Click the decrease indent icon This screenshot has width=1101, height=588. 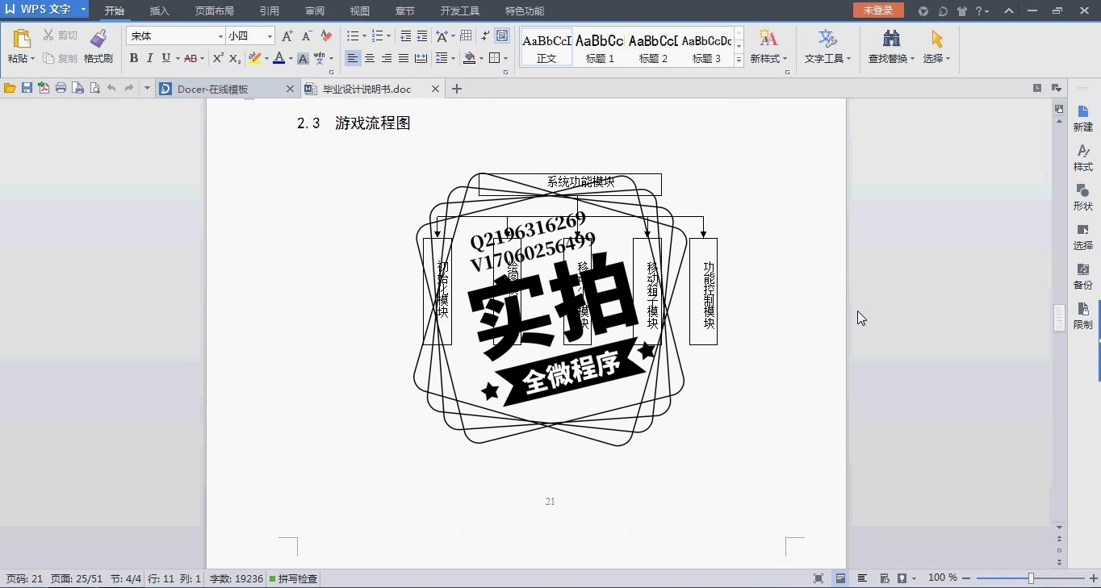point(405,36)
